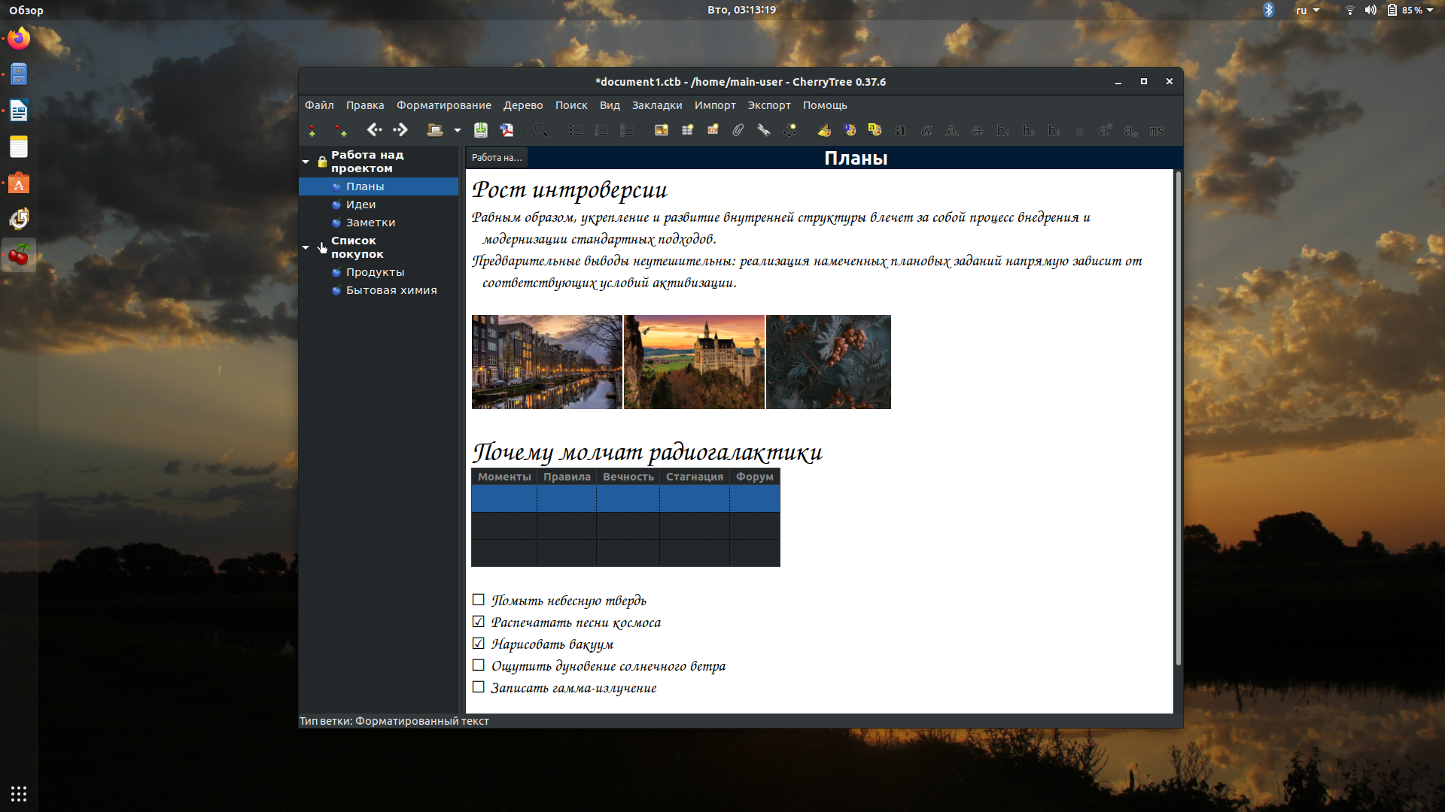
Task: Open the Закладки menu
Action: 656,105
